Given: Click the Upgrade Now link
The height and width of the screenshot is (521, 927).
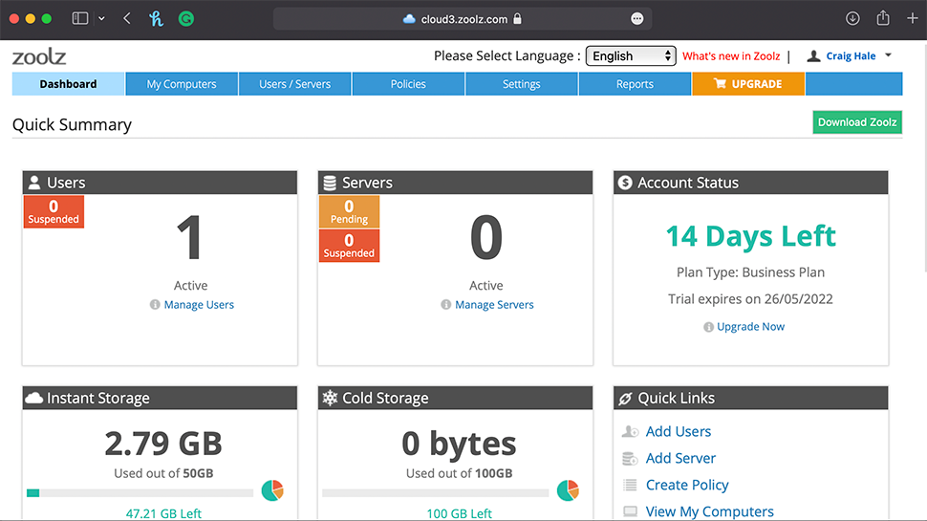Looking at the screenshot, I should point(751,326).
